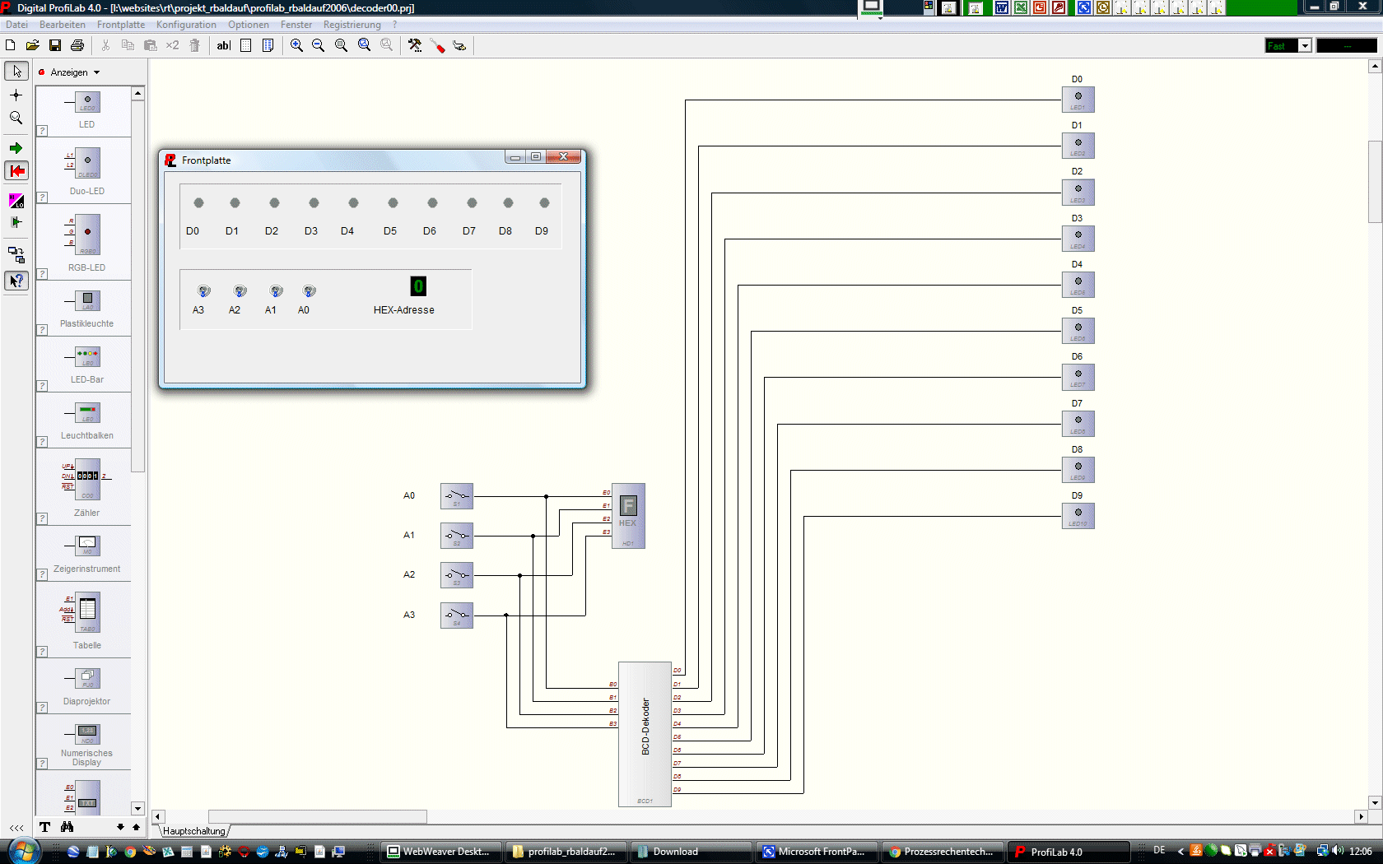Switch to Download window in the taskbar
This screenshot has height=864, width=1383.
(691, 852)
